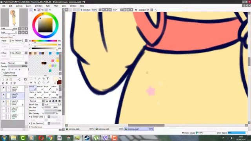Select the Zoom magnifier tool
This screenshot has width=251, height=141.
pos(35,83)
